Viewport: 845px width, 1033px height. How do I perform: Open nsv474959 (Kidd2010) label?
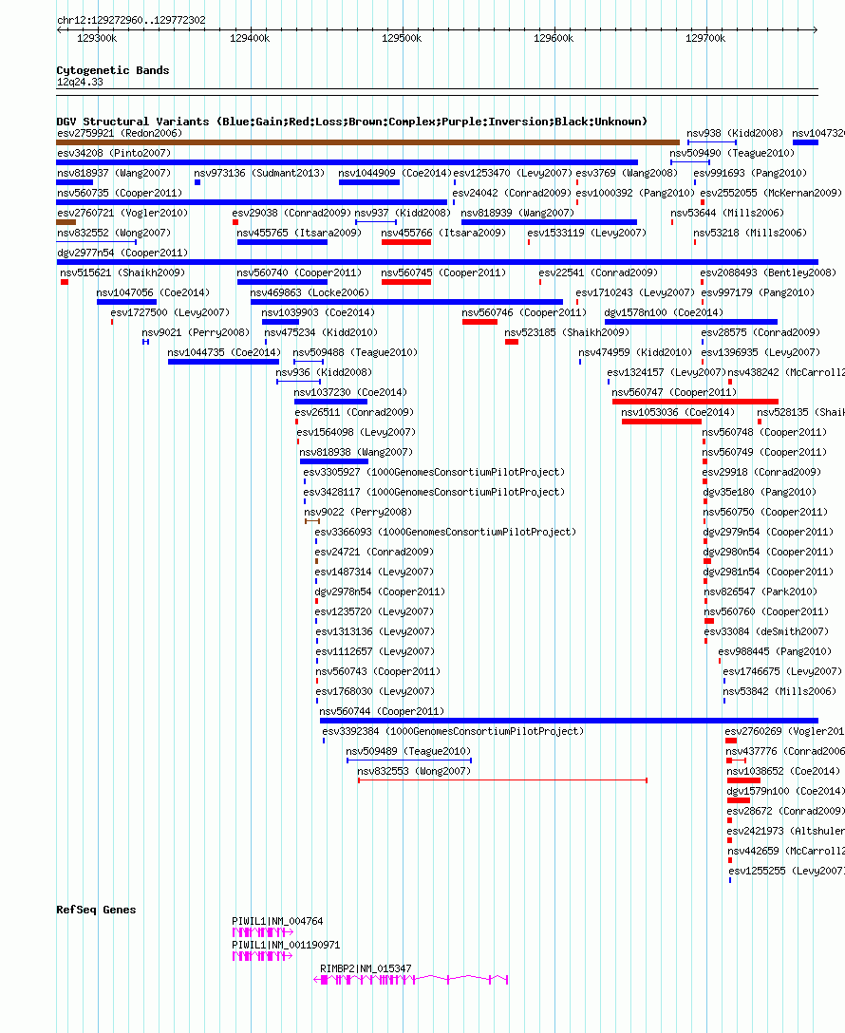635,352
